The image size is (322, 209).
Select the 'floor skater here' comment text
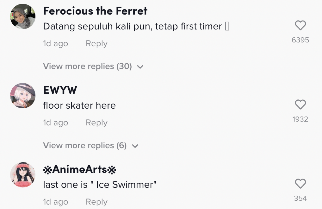click(79, 105)
